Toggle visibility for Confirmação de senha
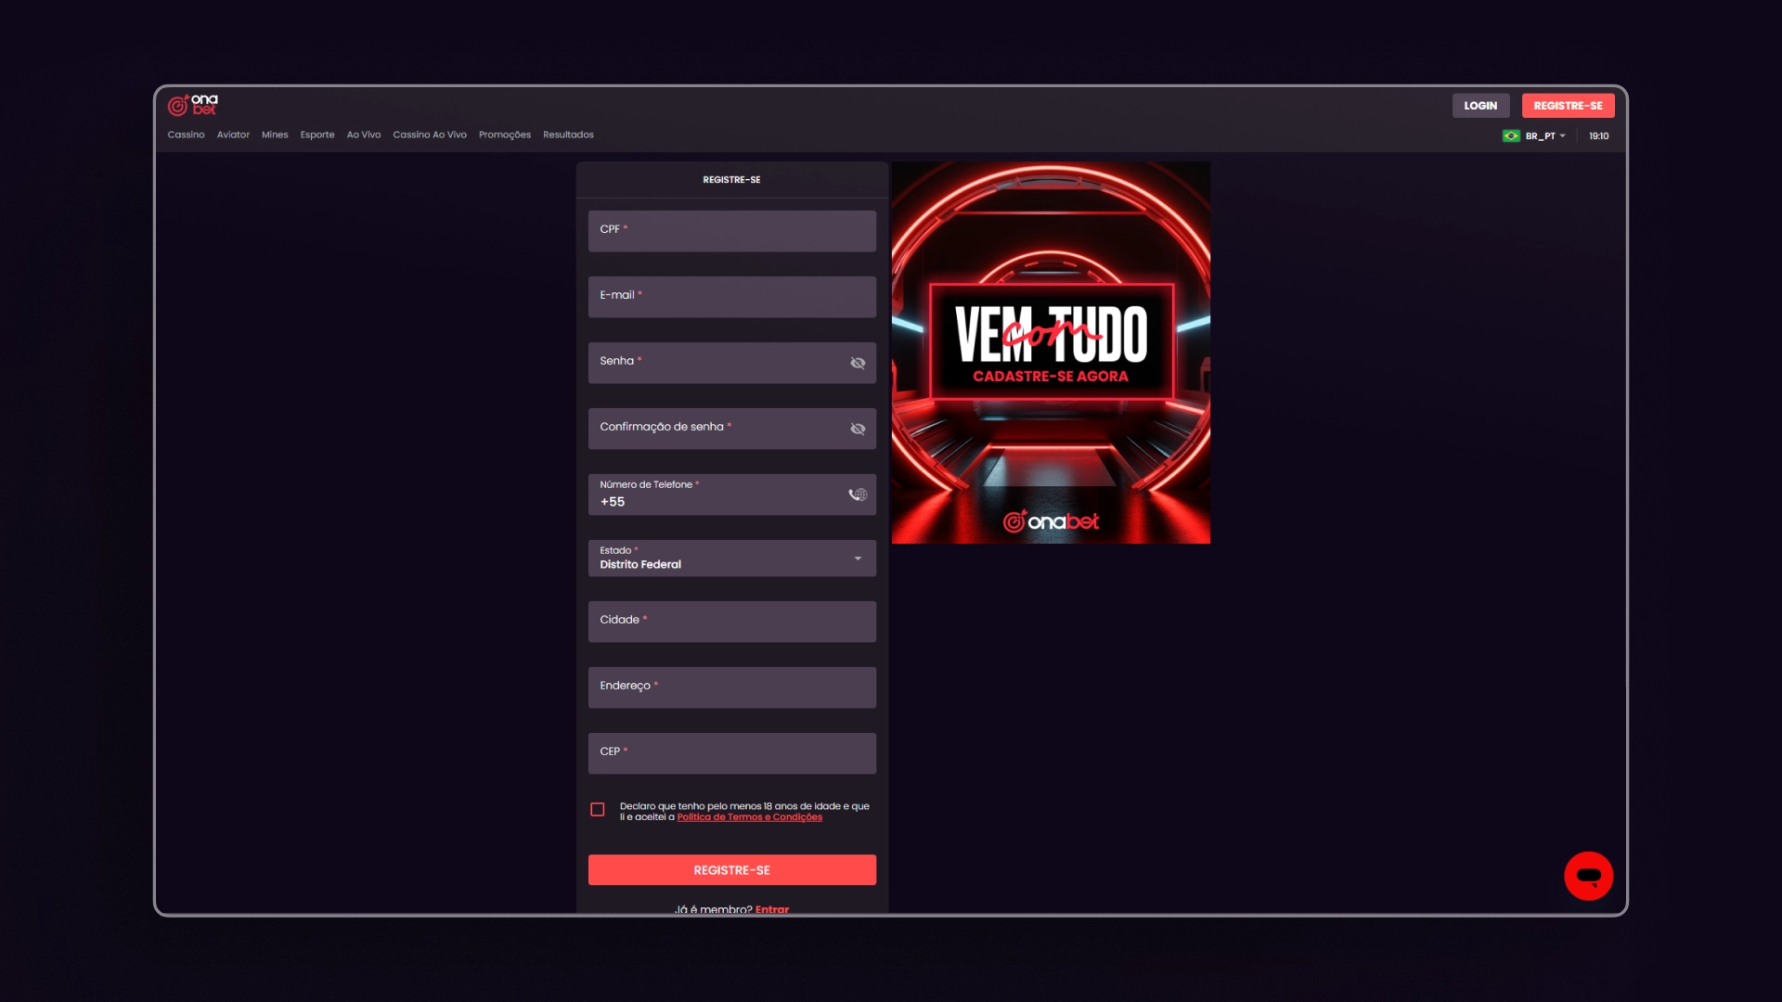 point(858,429)
